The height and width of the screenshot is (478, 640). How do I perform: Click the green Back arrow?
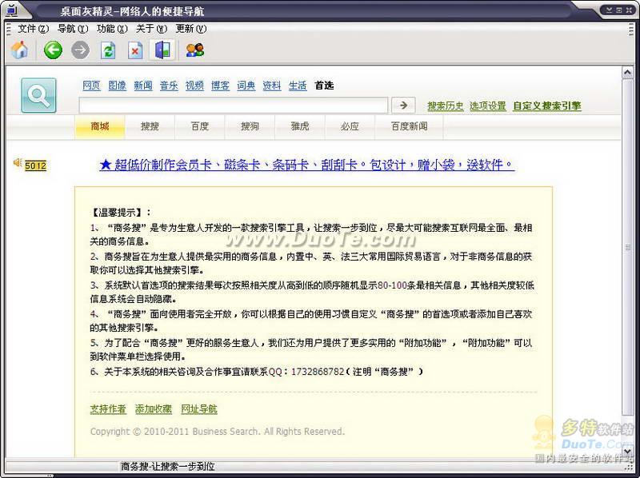point(53,50)
